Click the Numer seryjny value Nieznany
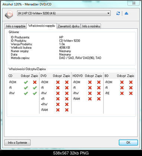Image resolution: width=142 pixels, height=156 pixels. (x=65, y=51)
